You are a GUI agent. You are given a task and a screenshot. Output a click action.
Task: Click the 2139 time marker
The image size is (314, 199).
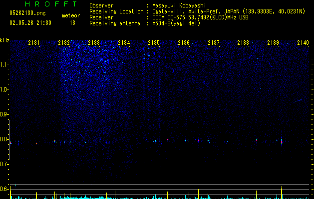point(273,42)
